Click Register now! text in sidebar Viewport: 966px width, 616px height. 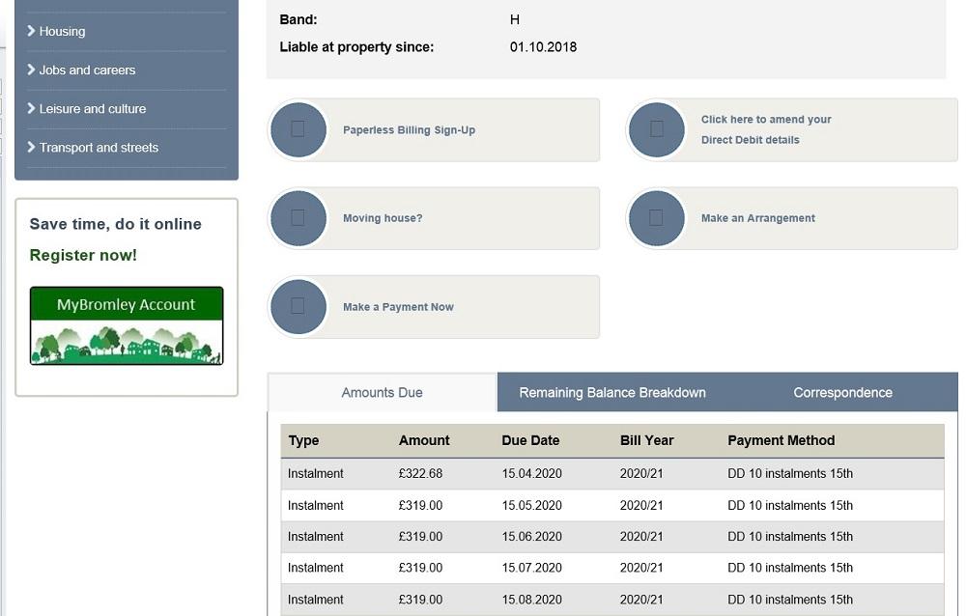(83, 255)
